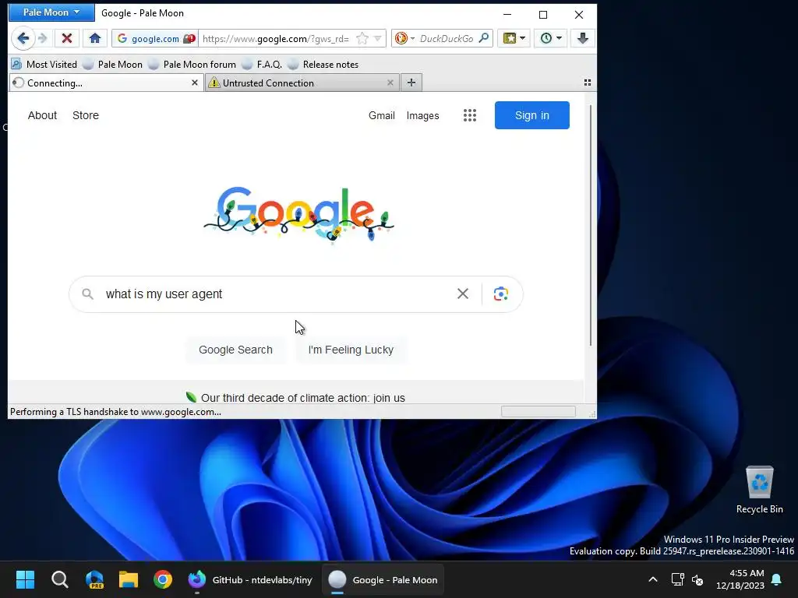
Task: Open the Google Store link
Action: [x=86, y=115]
